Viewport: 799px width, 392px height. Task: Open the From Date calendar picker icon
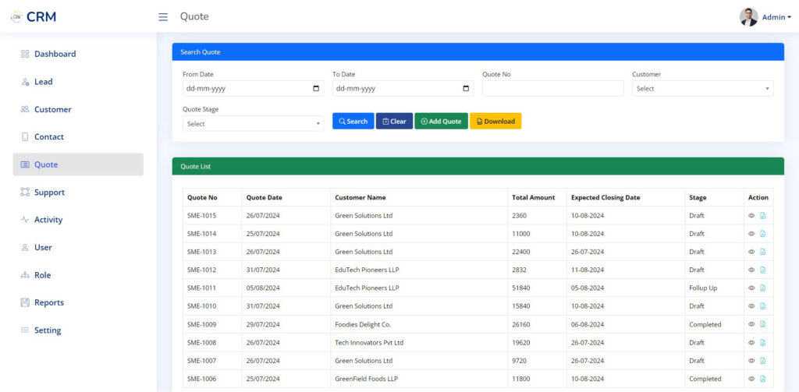(316, 89)
